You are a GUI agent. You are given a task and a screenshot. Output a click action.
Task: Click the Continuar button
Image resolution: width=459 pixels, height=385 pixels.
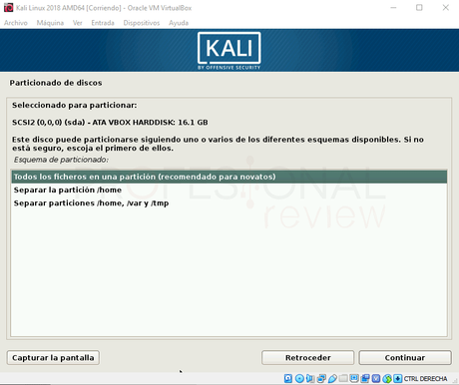(x=405, y=358)
